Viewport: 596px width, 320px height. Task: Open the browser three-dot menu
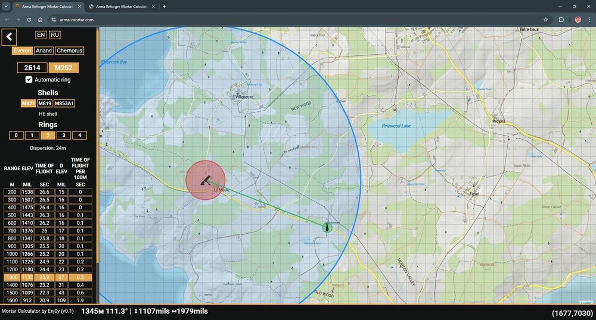[x=589, y=20]
